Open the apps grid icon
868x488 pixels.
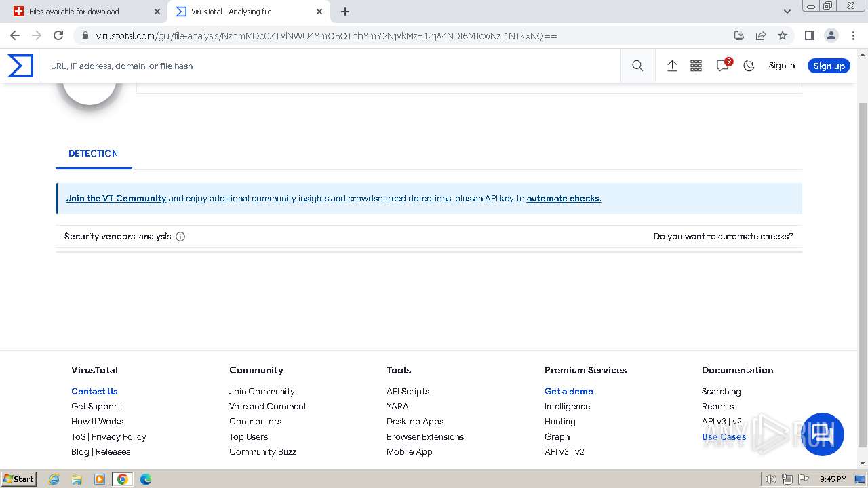point(696,66)
